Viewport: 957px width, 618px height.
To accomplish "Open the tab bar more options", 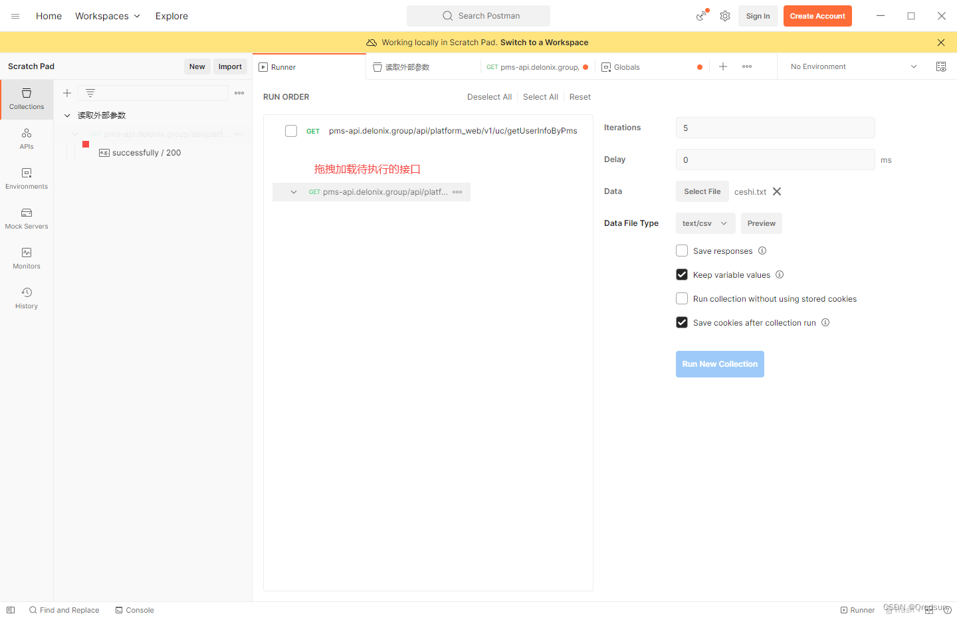I will click(x=747, y=66).
